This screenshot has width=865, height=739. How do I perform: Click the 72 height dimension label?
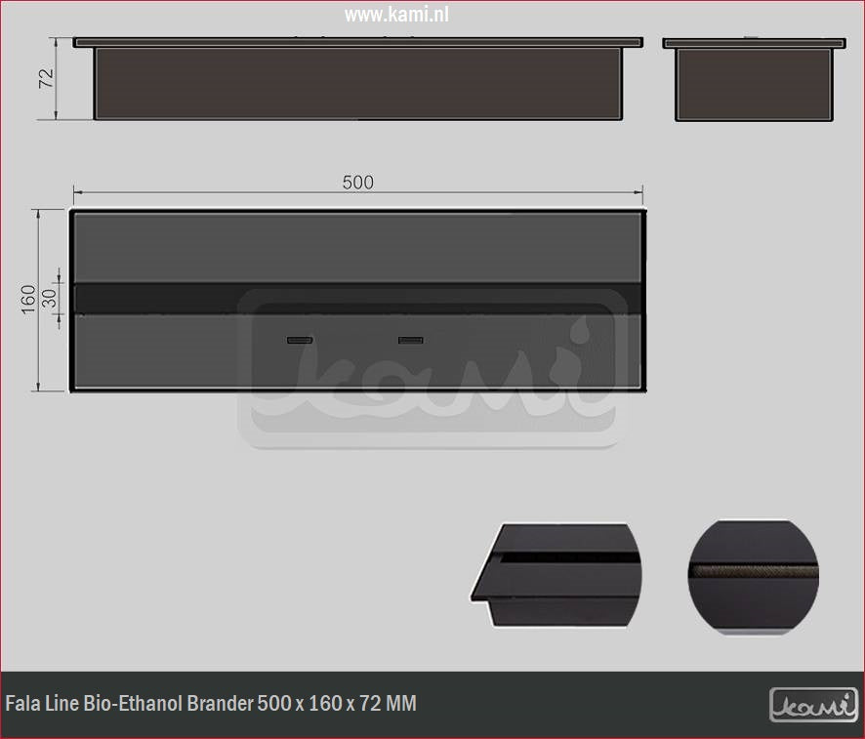click(x=45, y=79)
